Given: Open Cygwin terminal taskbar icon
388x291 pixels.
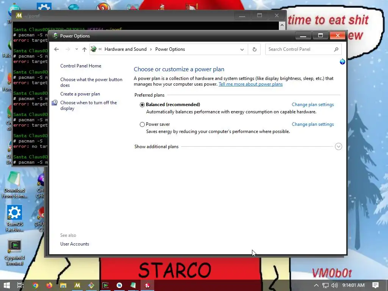Looking at the screenshot, I should [105, 285].
